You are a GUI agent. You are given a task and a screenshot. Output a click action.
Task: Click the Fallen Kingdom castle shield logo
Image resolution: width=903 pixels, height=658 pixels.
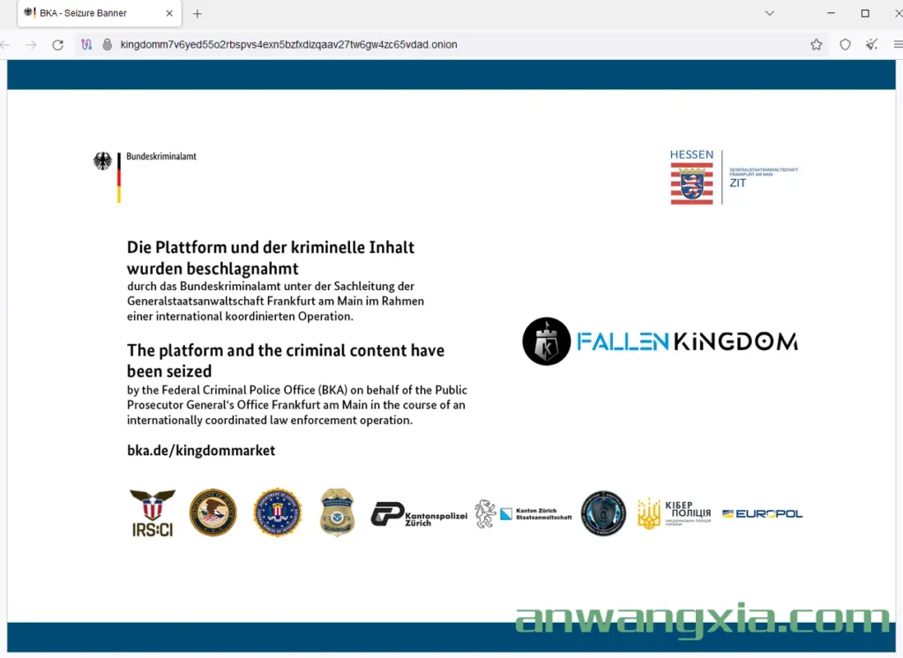point(547,341)
